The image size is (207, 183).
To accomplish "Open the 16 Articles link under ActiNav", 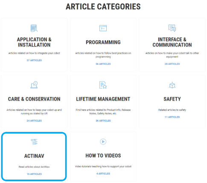I will point(34,174).
